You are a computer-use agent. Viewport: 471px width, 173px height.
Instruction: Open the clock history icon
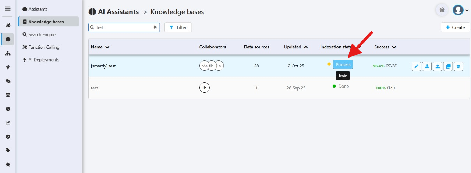[8, 109]
